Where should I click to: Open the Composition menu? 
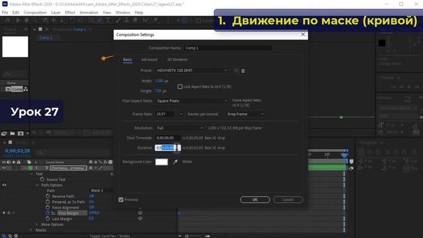[x=35, y=13]
